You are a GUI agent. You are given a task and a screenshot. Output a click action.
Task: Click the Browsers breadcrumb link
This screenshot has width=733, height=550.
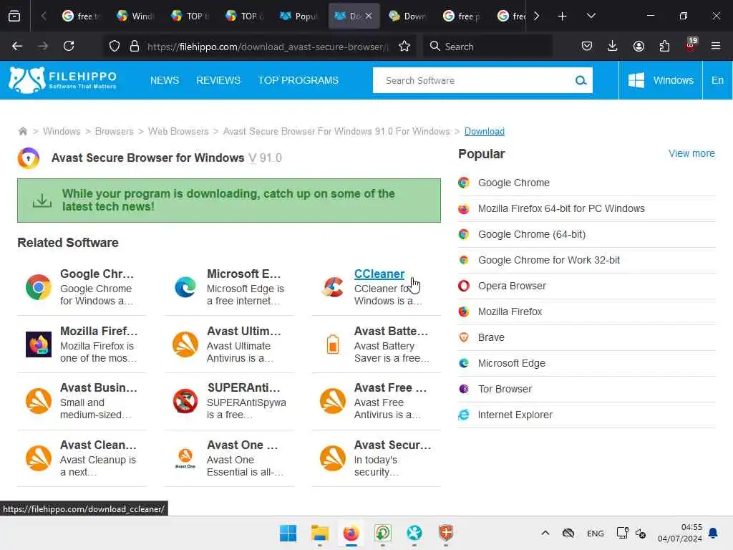(x=114, y=132)
